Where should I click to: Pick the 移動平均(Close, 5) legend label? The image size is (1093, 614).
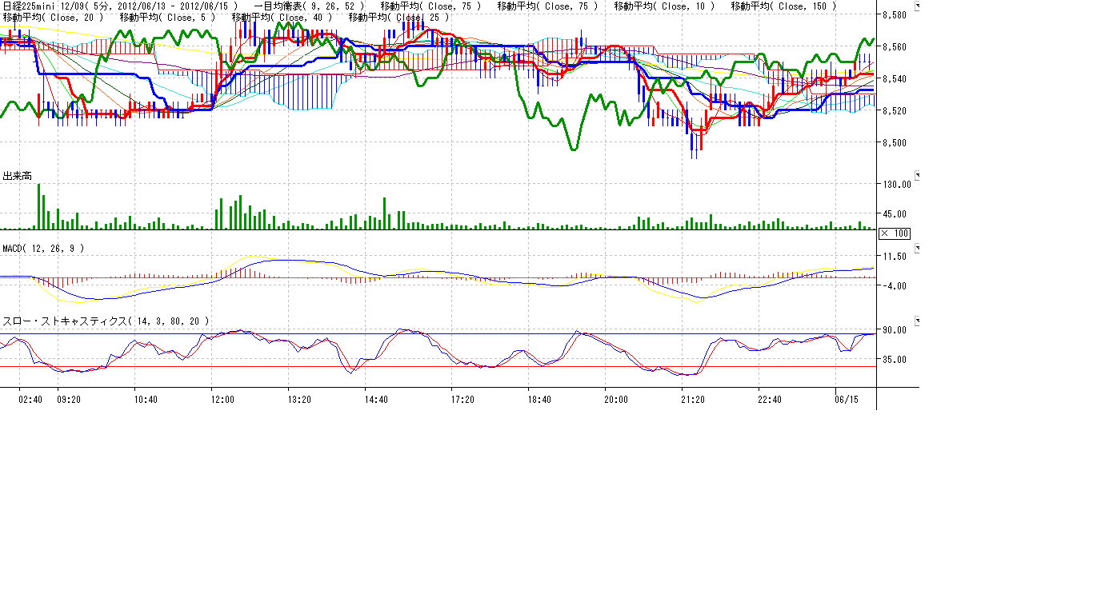167,17
